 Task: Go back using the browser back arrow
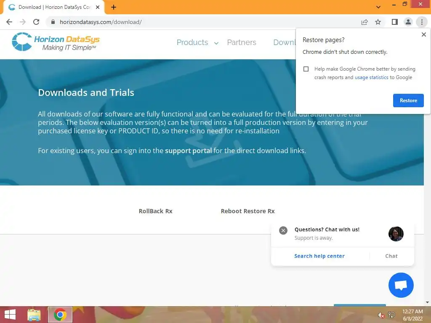point(9,22)
